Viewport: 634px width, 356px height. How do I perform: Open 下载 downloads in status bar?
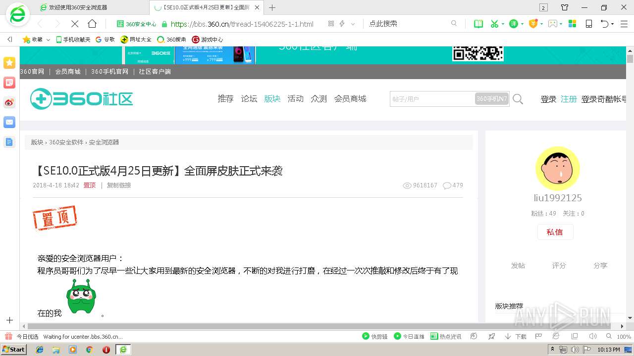516,336
